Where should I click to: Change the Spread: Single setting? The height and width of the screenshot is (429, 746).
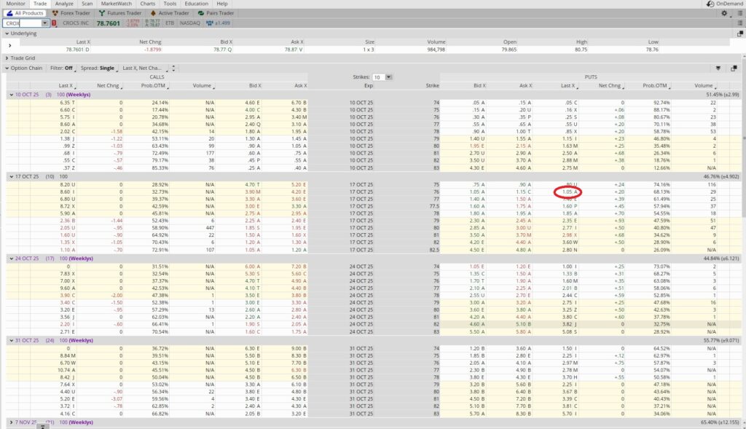click(x=98, y=68)
